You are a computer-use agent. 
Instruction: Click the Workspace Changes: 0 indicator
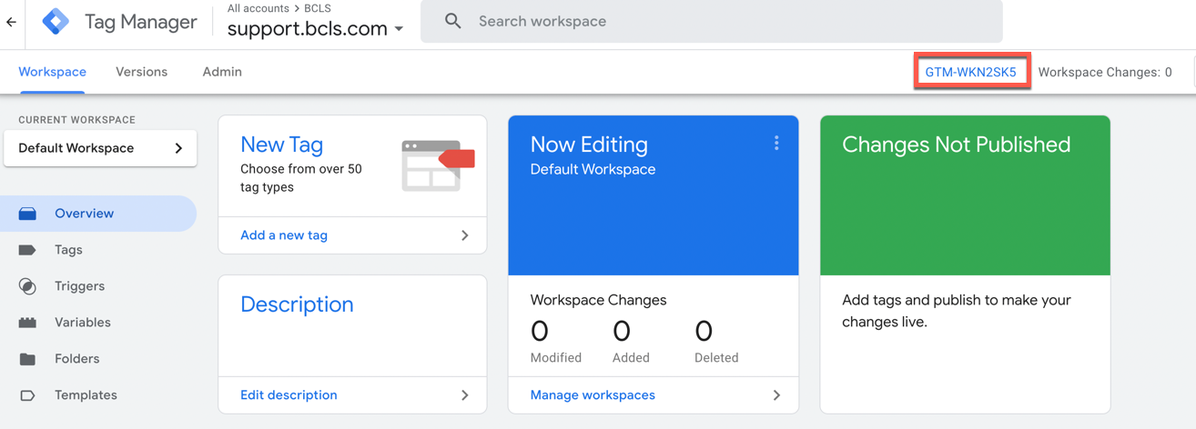coord(1105,72)
